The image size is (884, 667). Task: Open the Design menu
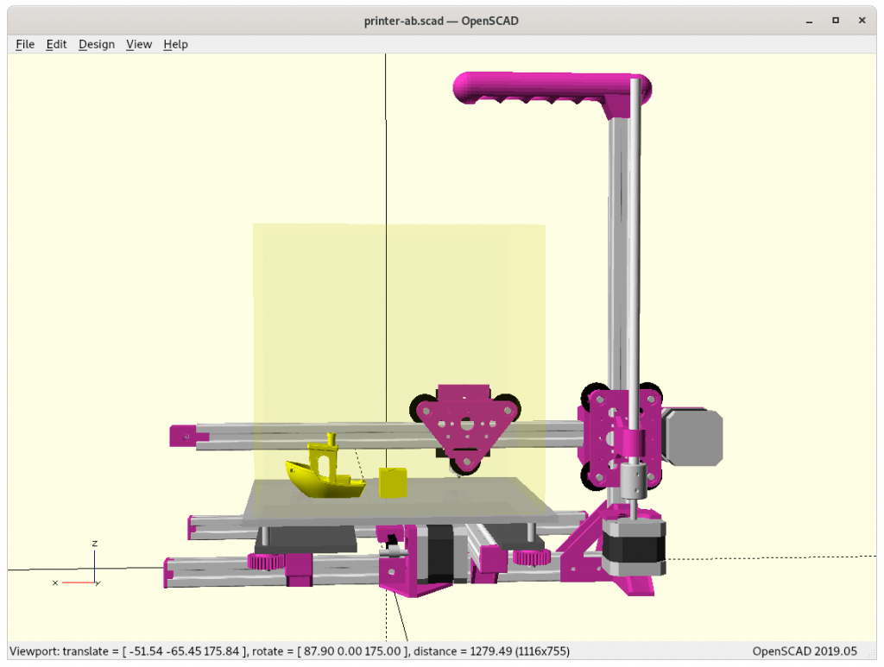[97, 44]
